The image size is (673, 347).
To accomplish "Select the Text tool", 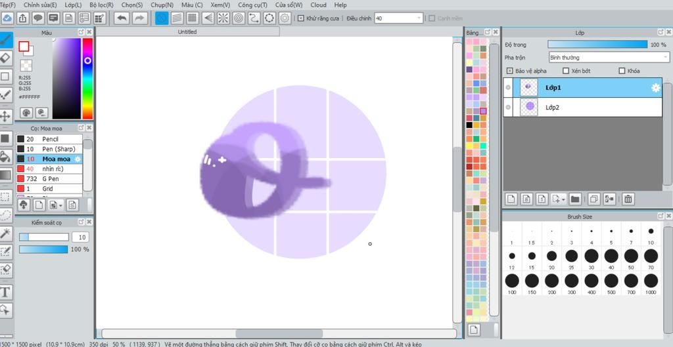I will click(5, 292).
